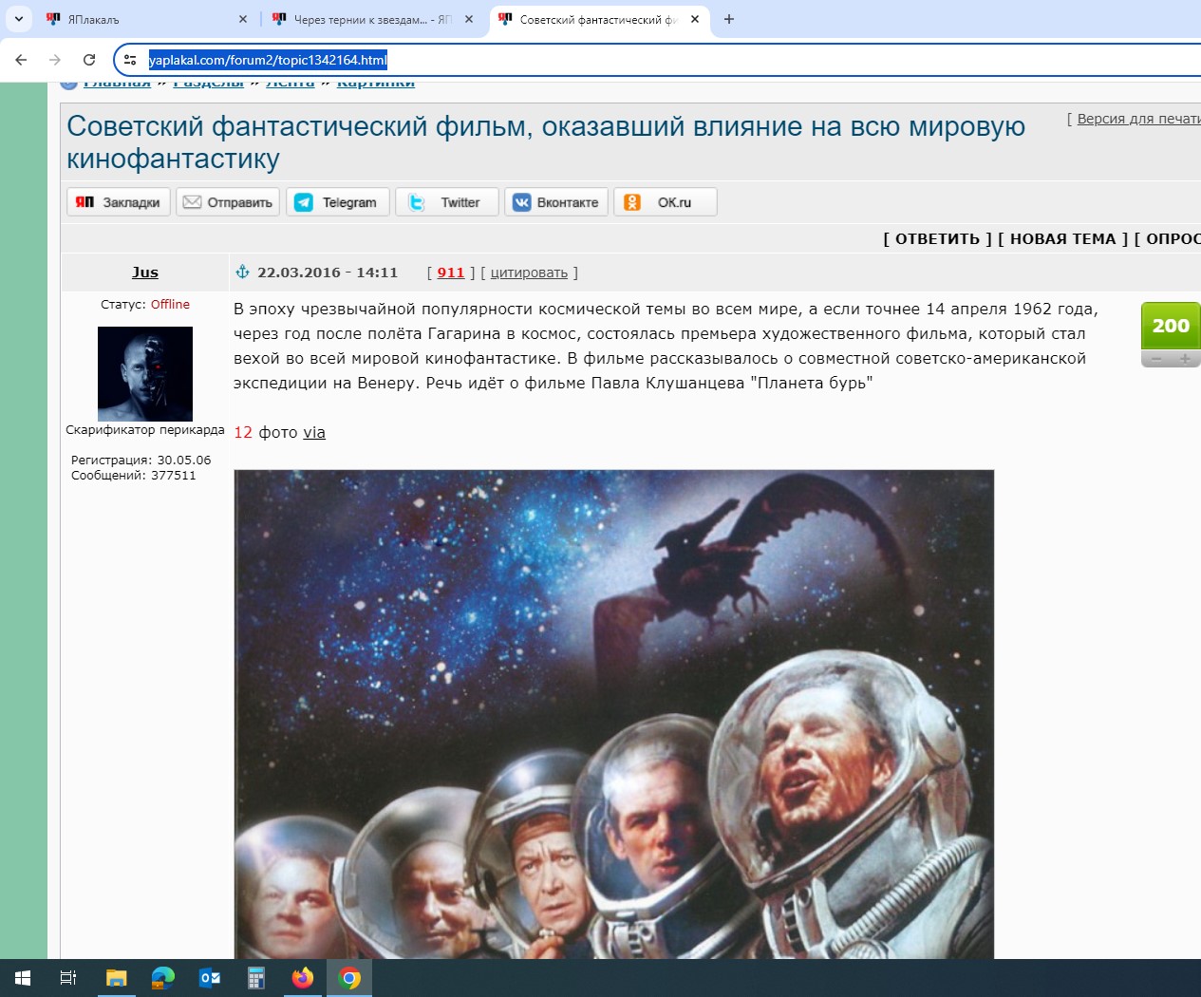Open Task View on the taskbar
Screen dimensions: 1201x997
tap(68, 978)
